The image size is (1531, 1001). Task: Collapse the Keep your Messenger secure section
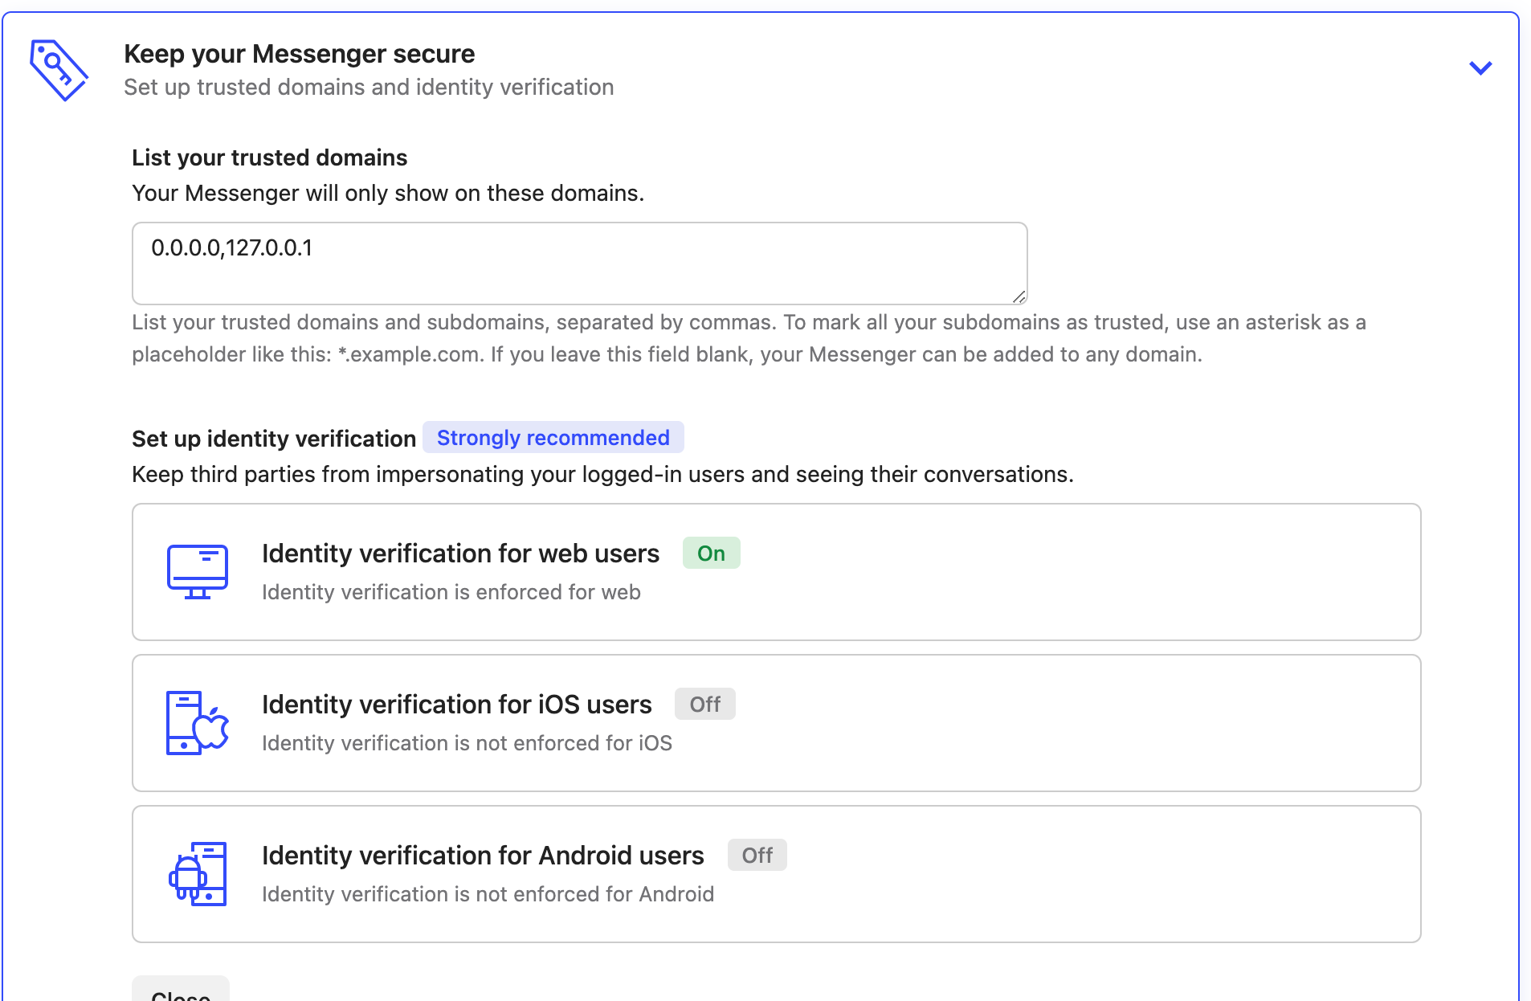point(1480,68)
